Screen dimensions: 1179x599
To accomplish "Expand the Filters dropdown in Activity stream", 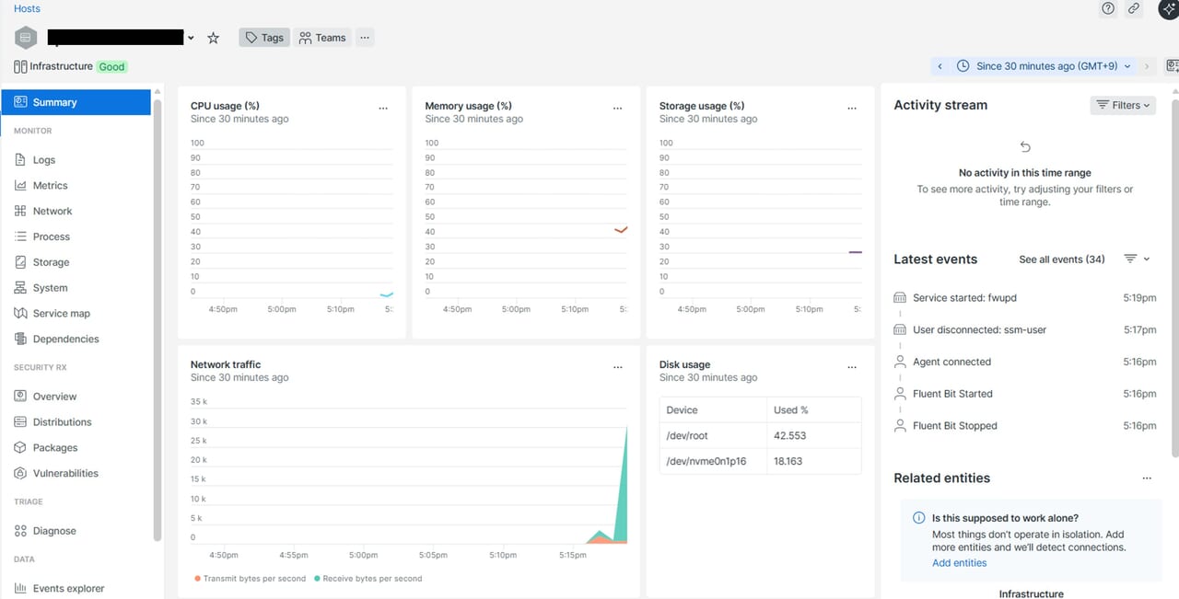I will click(x=1123, y=106).
